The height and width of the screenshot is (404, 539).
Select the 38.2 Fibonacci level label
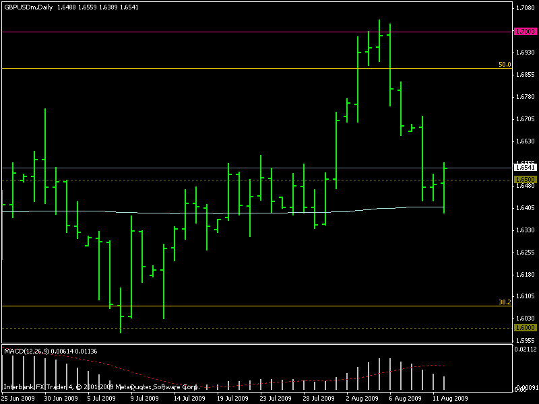(505, 302)
